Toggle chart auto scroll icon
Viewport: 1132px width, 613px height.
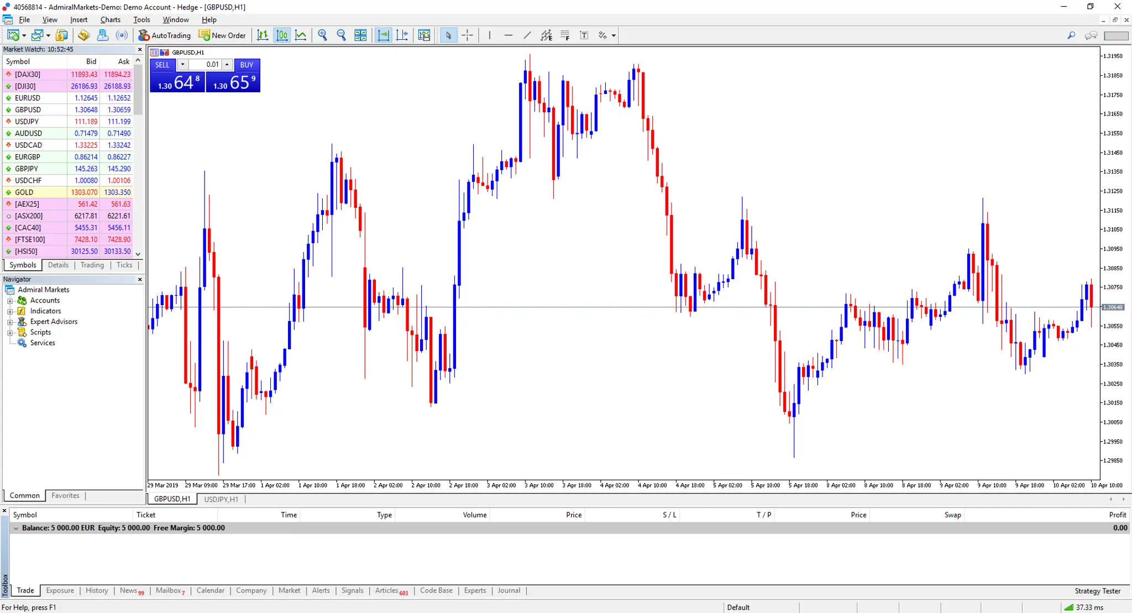(383, 35)
